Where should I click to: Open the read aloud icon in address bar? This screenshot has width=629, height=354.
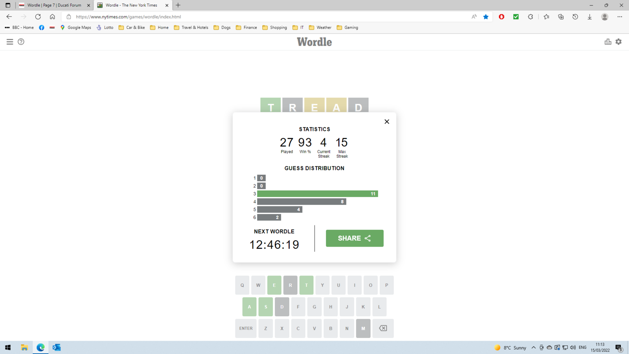[x=474, y=17]
